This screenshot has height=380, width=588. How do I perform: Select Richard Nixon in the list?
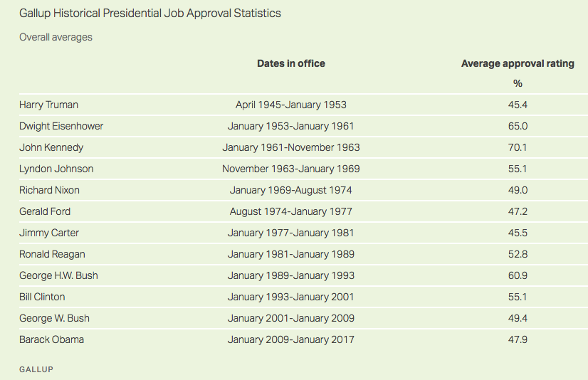[x=49, y=190]
